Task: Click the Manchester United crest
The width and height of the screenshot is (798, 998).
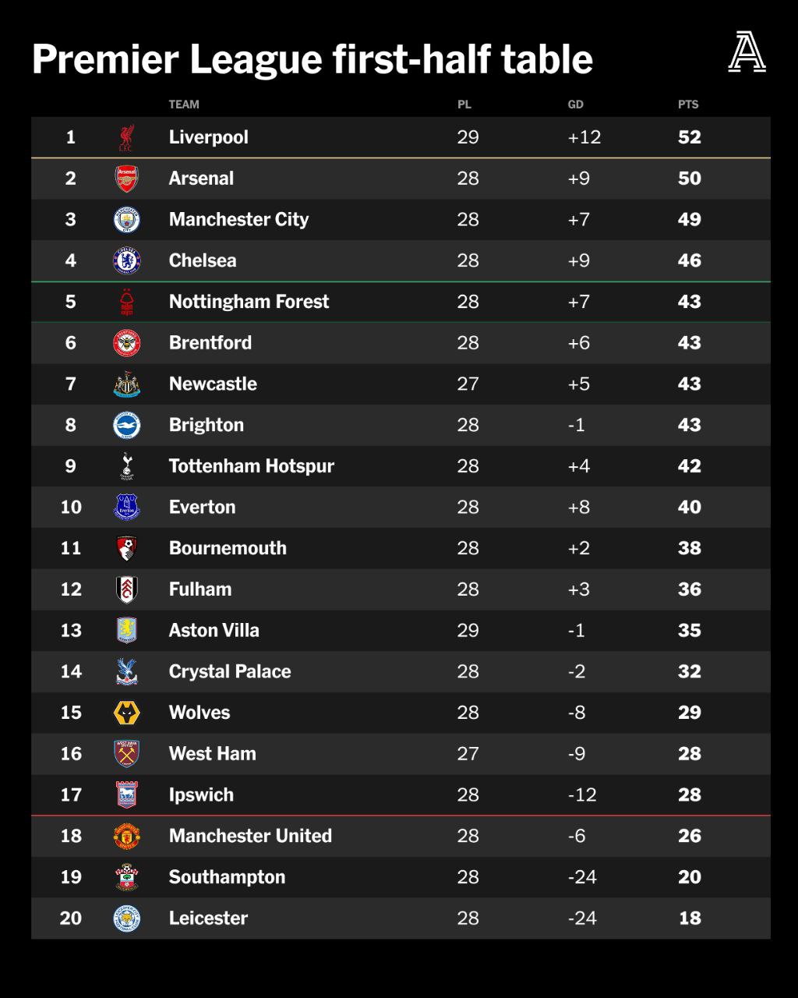Action: (126, 836)
